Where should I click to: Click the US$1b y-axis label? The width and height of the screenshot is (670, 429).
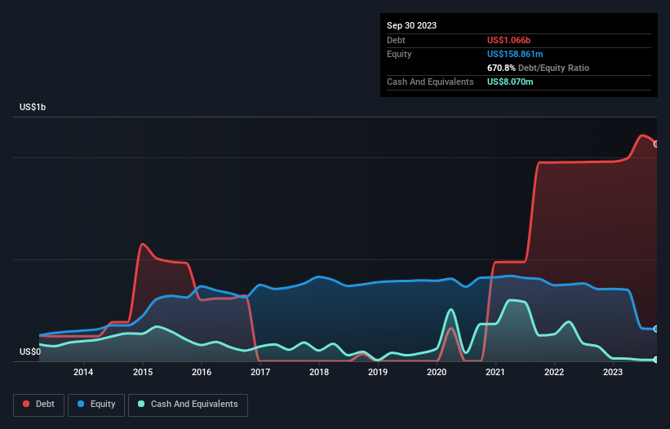coord(33,107)
